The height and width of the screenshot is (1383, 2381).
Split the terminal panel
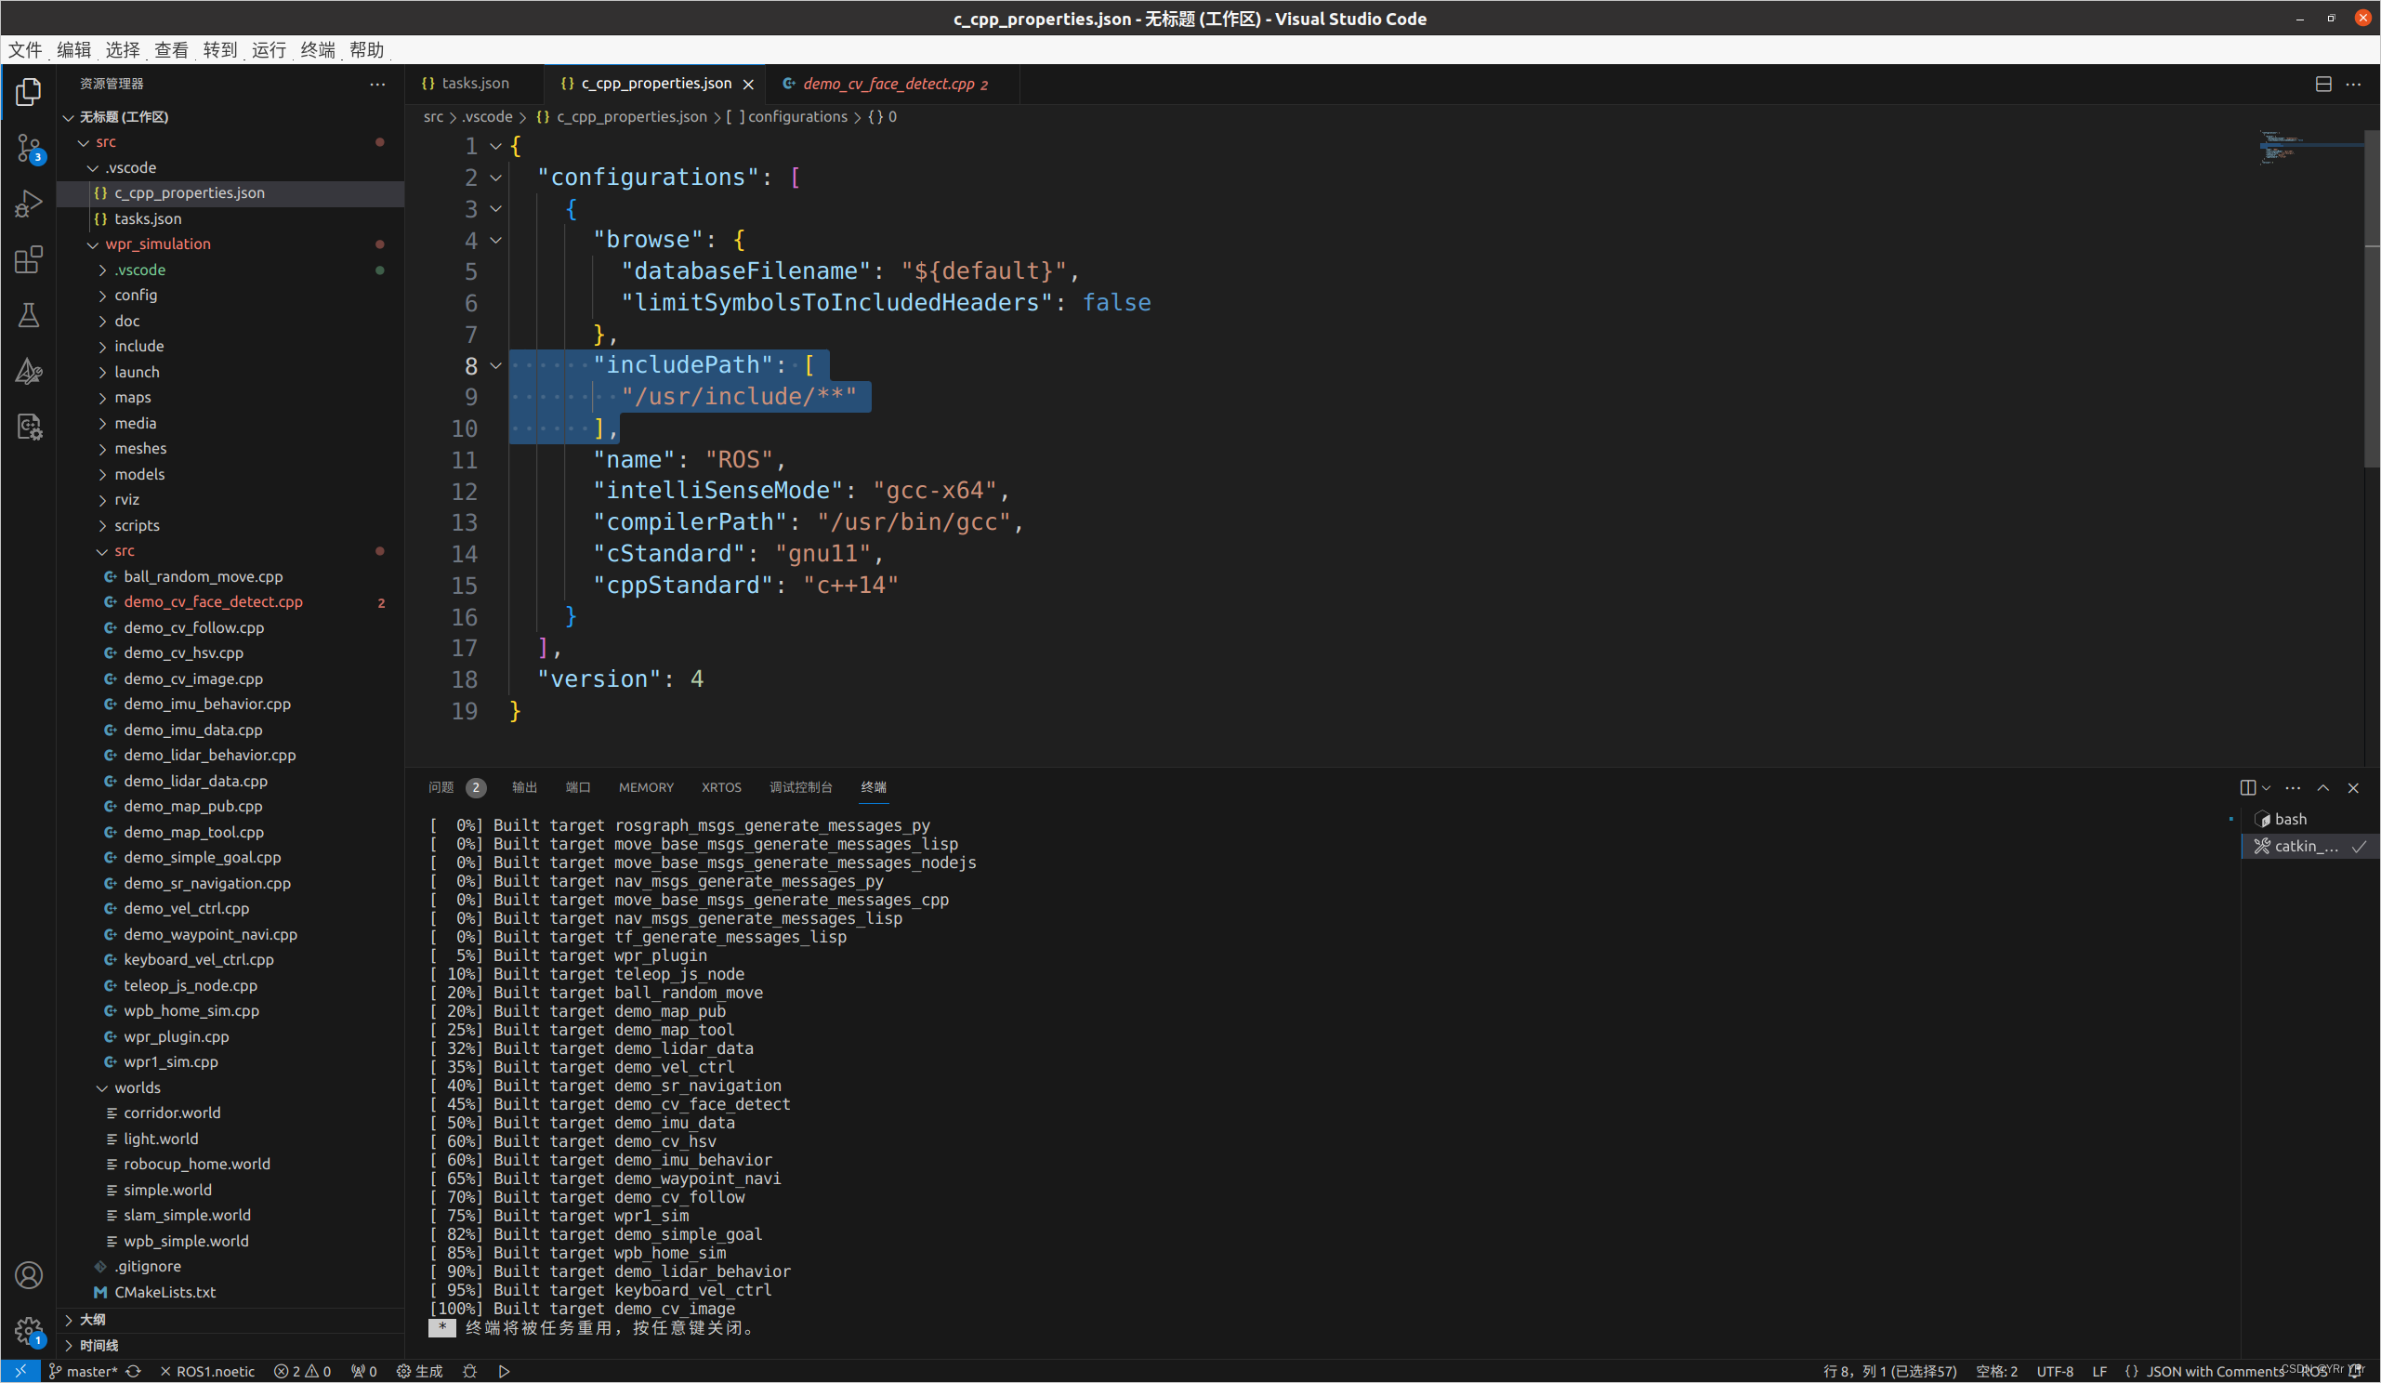[x=2248, y=788]
